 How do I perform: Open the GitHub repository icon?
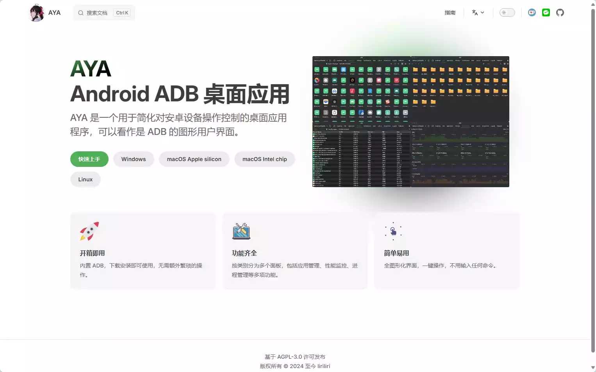click(560, 12)
